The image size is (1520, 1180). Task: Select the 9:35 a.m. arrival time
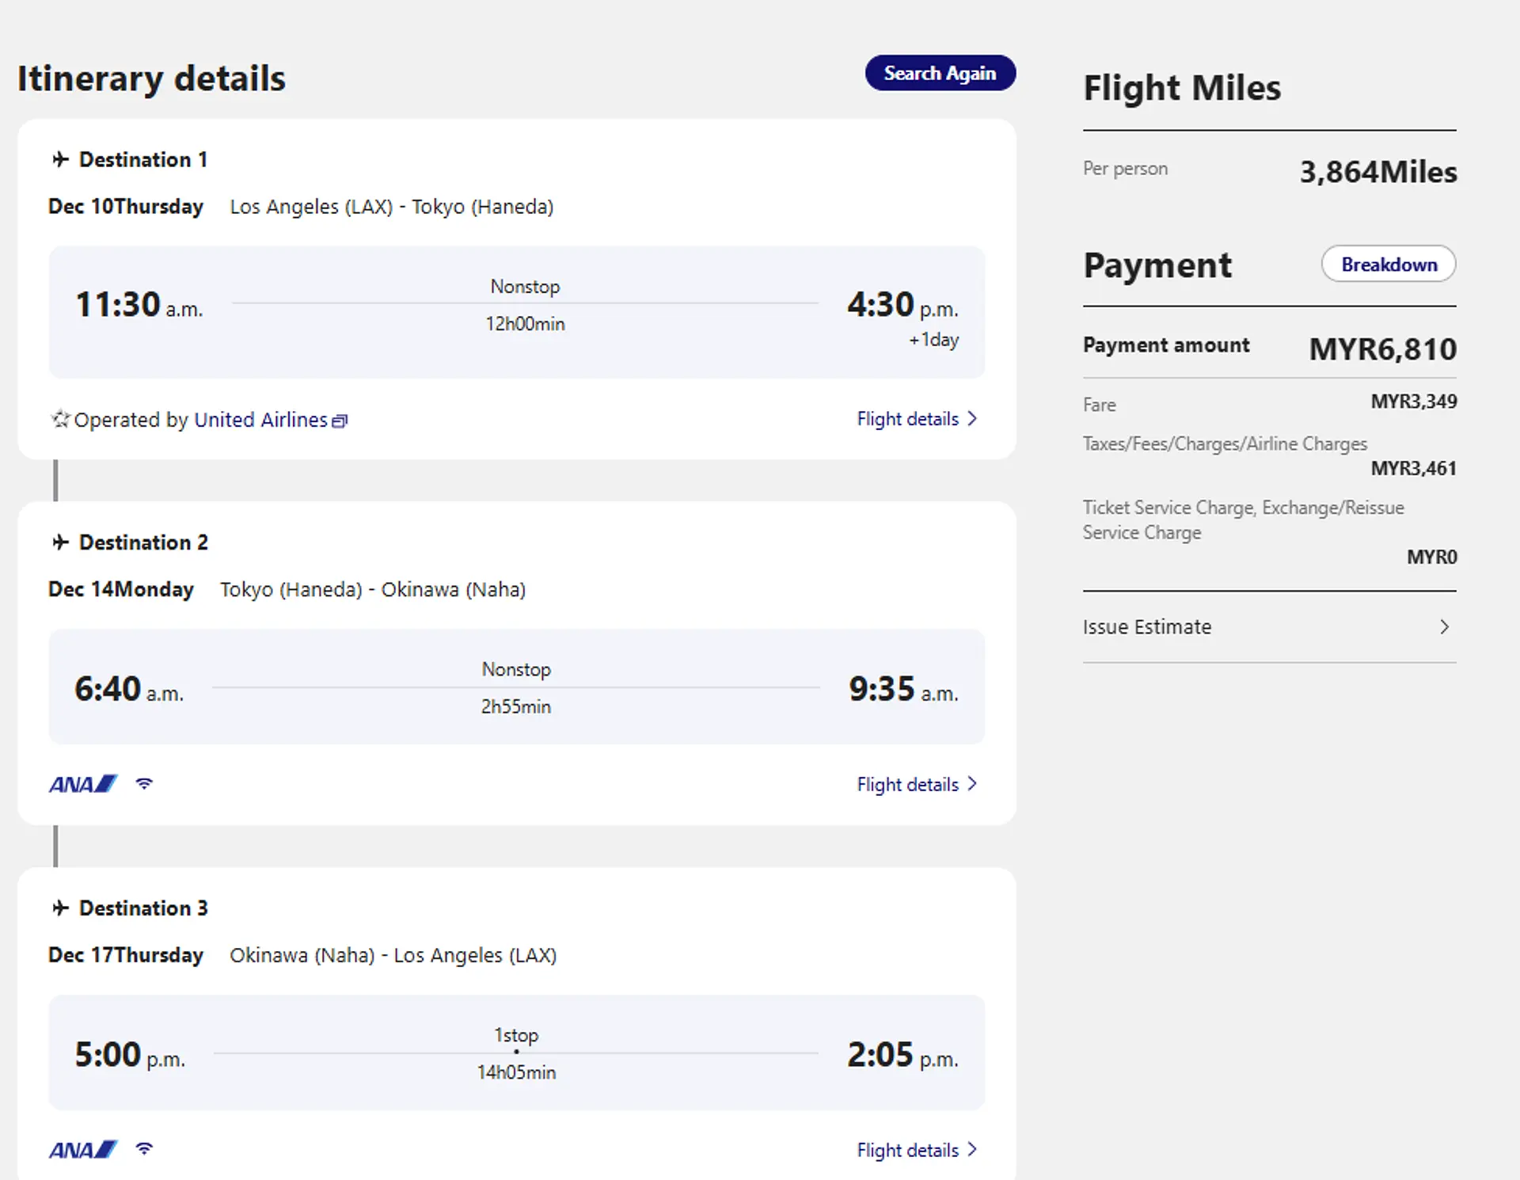(x=903, y=689)
